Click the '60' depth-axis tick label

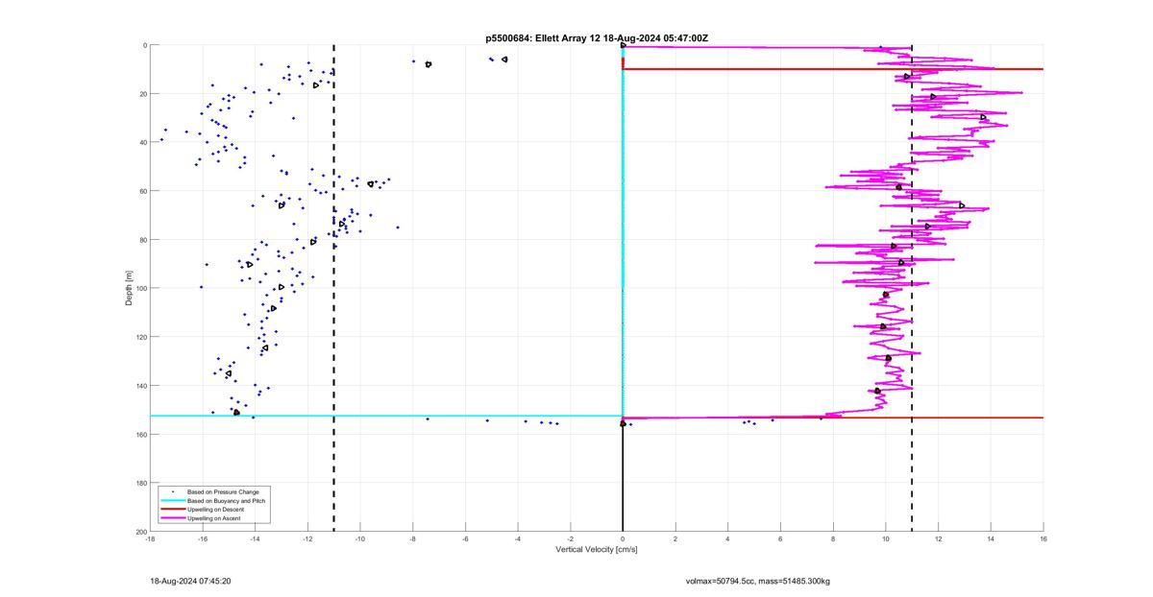(x=142, y=191)
